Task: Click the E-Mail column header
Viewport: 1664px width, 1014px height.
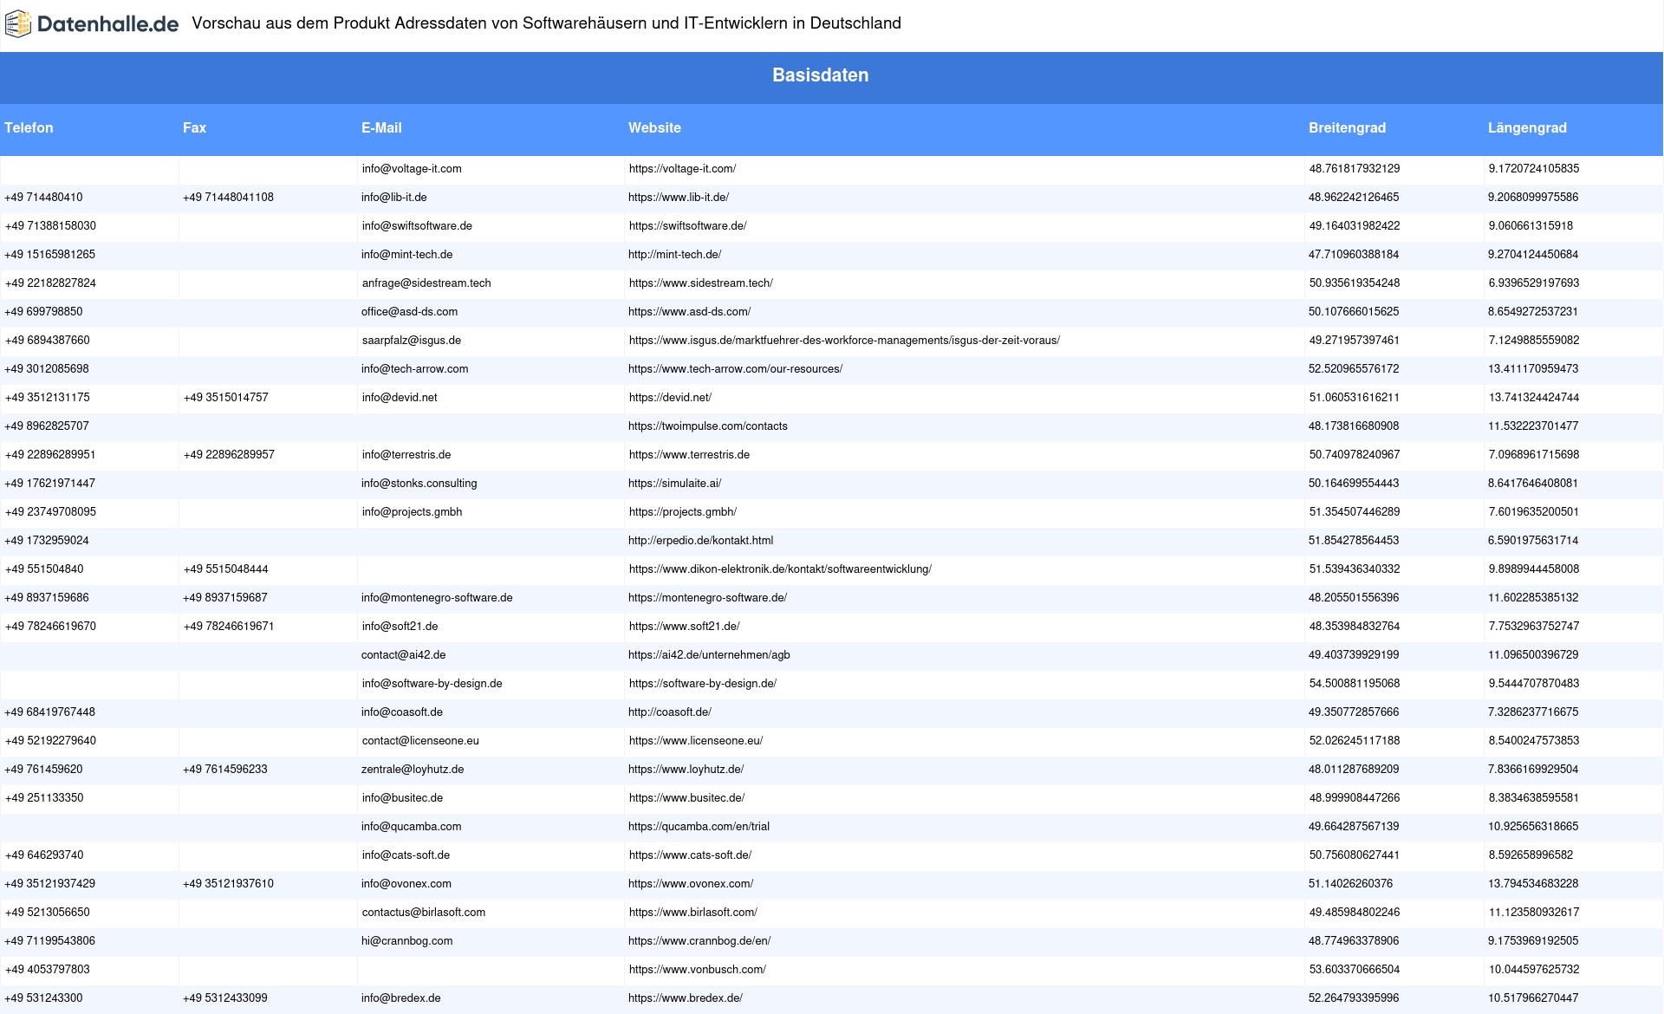Action: pos(381,127)
